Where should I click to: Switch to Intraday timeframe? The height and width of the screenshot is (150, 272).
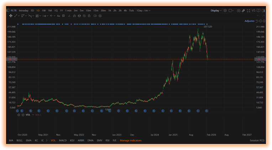tap(23, 11)
